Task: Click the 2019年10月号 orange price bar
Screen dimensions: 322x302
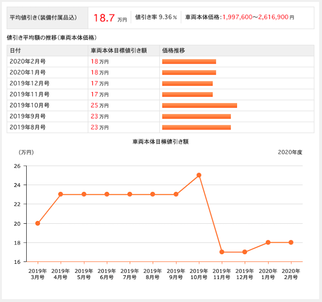Action: pyautogui.click(x=200, y=105)
